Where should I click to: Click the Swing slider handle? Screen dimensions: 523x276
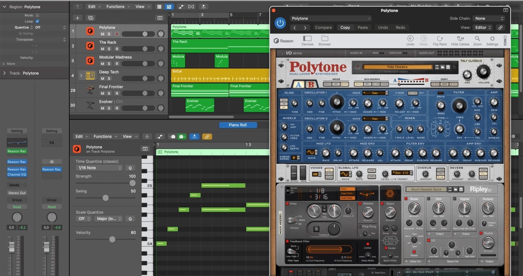tap(106, 198)
